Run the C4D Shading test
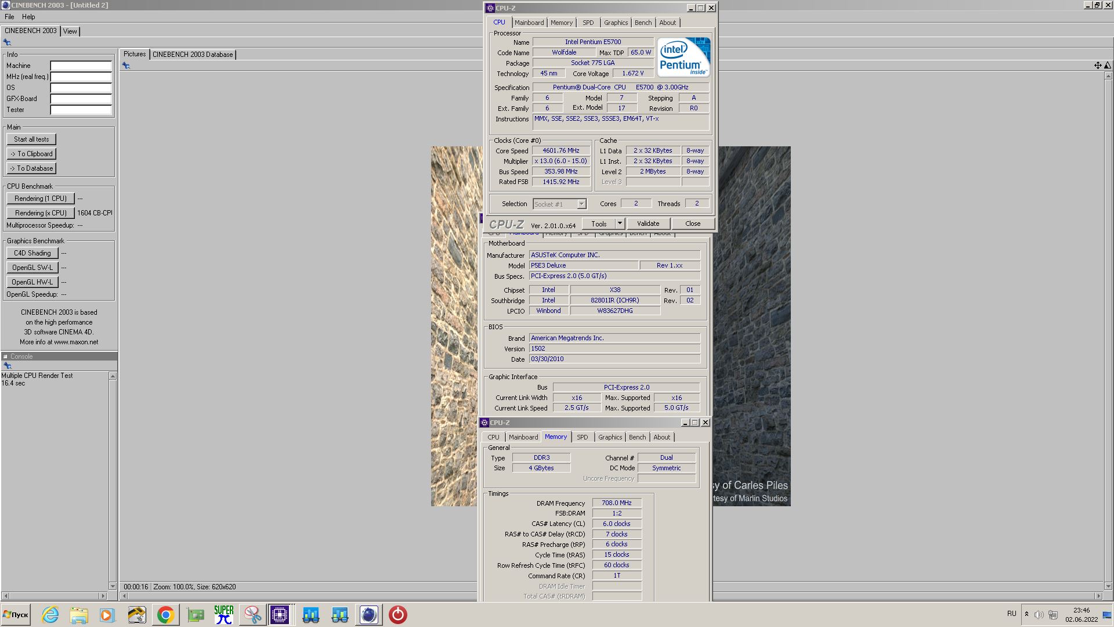The image size is (1114, 627). pos(32,253)
